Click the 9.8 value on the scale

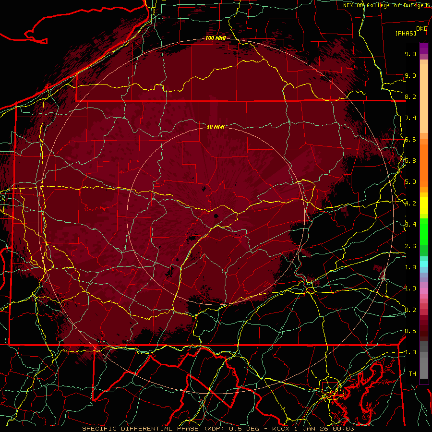tap(410, 54)
